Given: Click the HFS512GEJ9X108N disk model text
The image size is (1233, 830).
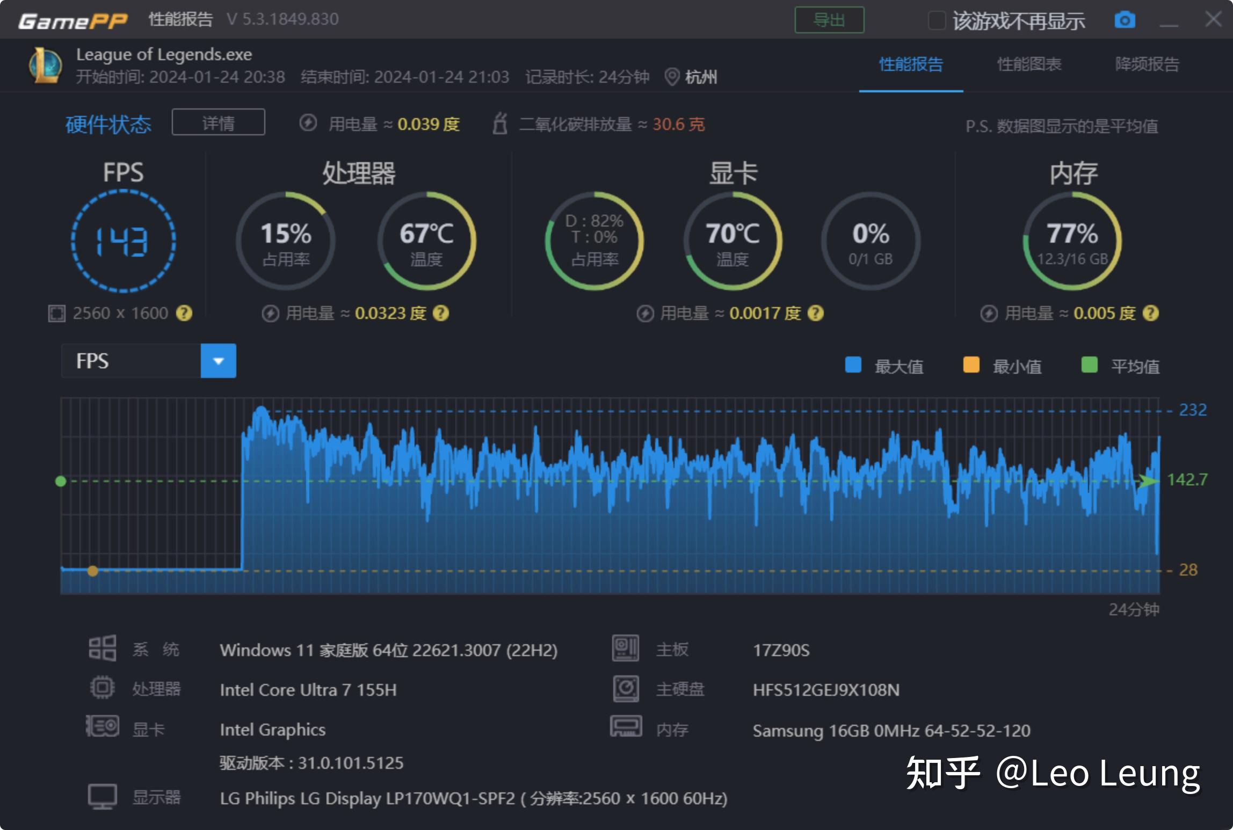Looking at the screenshot, I should pyautogui.click(x=826, y=690).
